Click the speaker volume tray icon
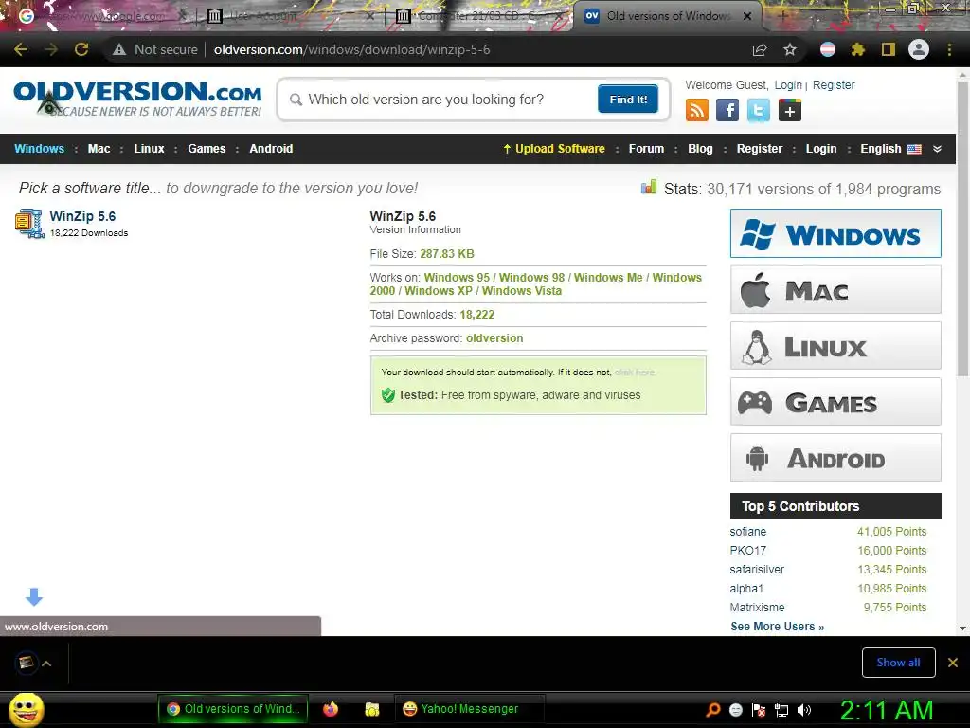The width and height of the screenshot is (970, 728). 804,710
